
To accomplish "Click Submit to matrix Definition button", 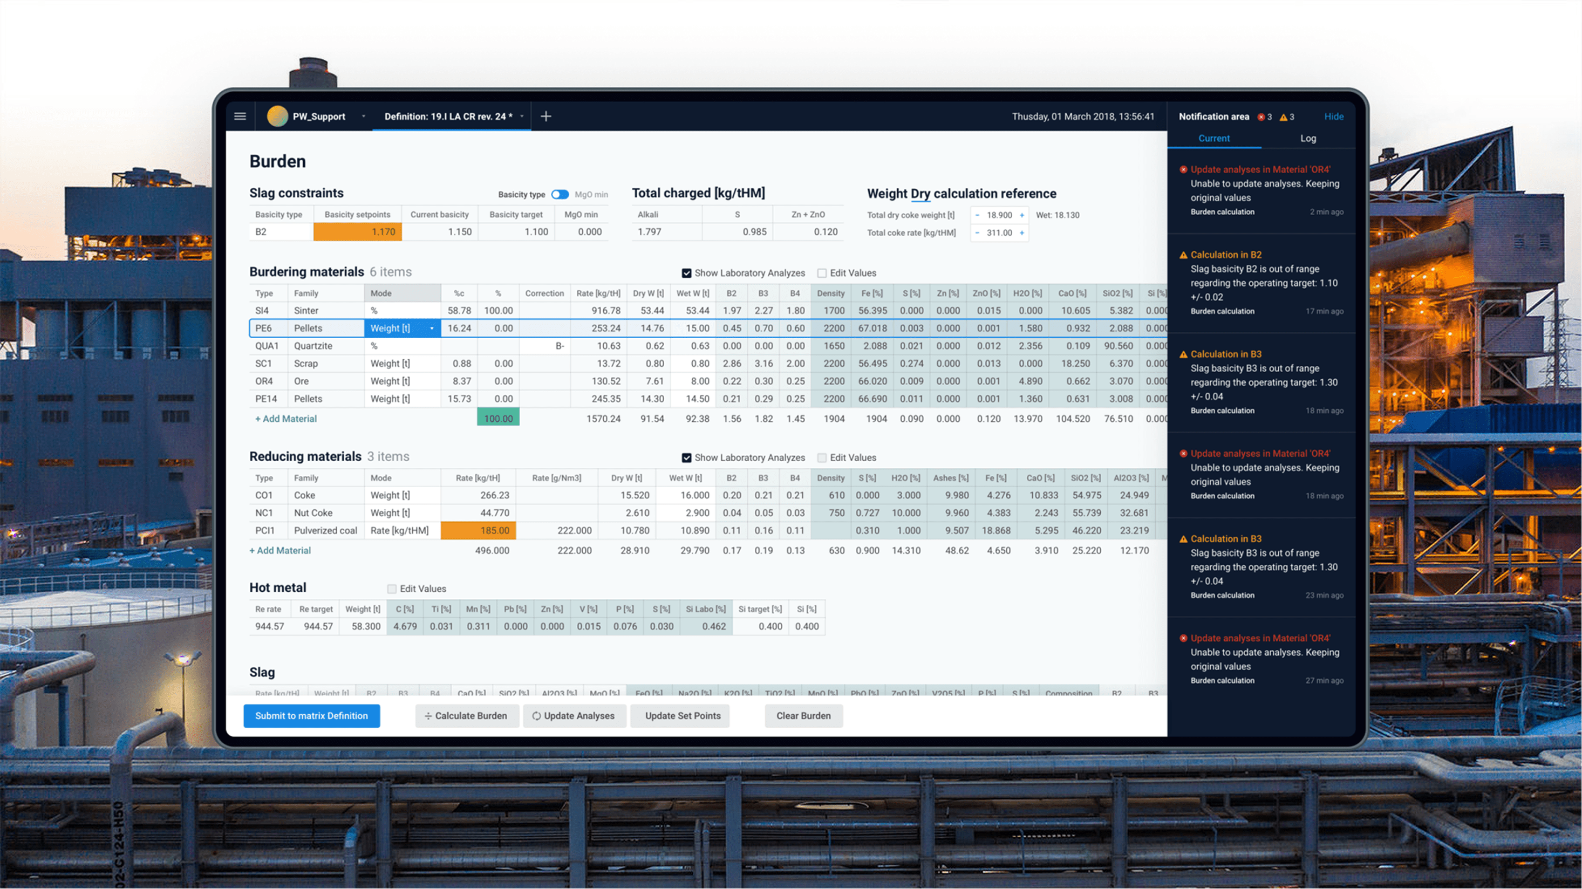I will point(311,716).
